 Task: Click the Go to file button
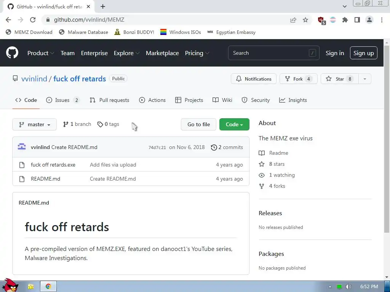pyautogui.click(x=198, y=124)
